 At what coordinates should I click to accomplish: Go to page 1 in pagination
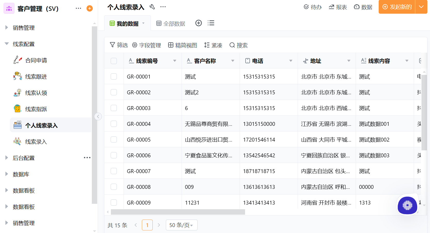click(x=147, y=225)
